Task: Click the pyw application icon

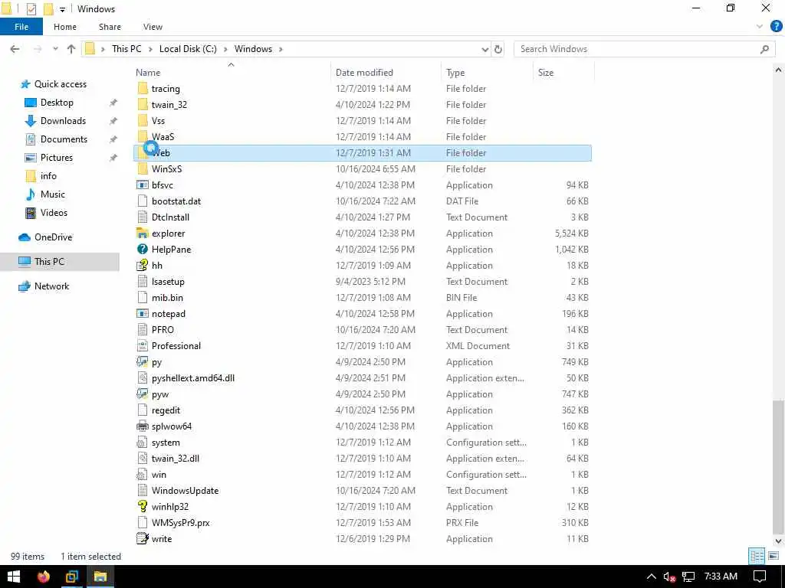Action: click(x=143, y=394)
